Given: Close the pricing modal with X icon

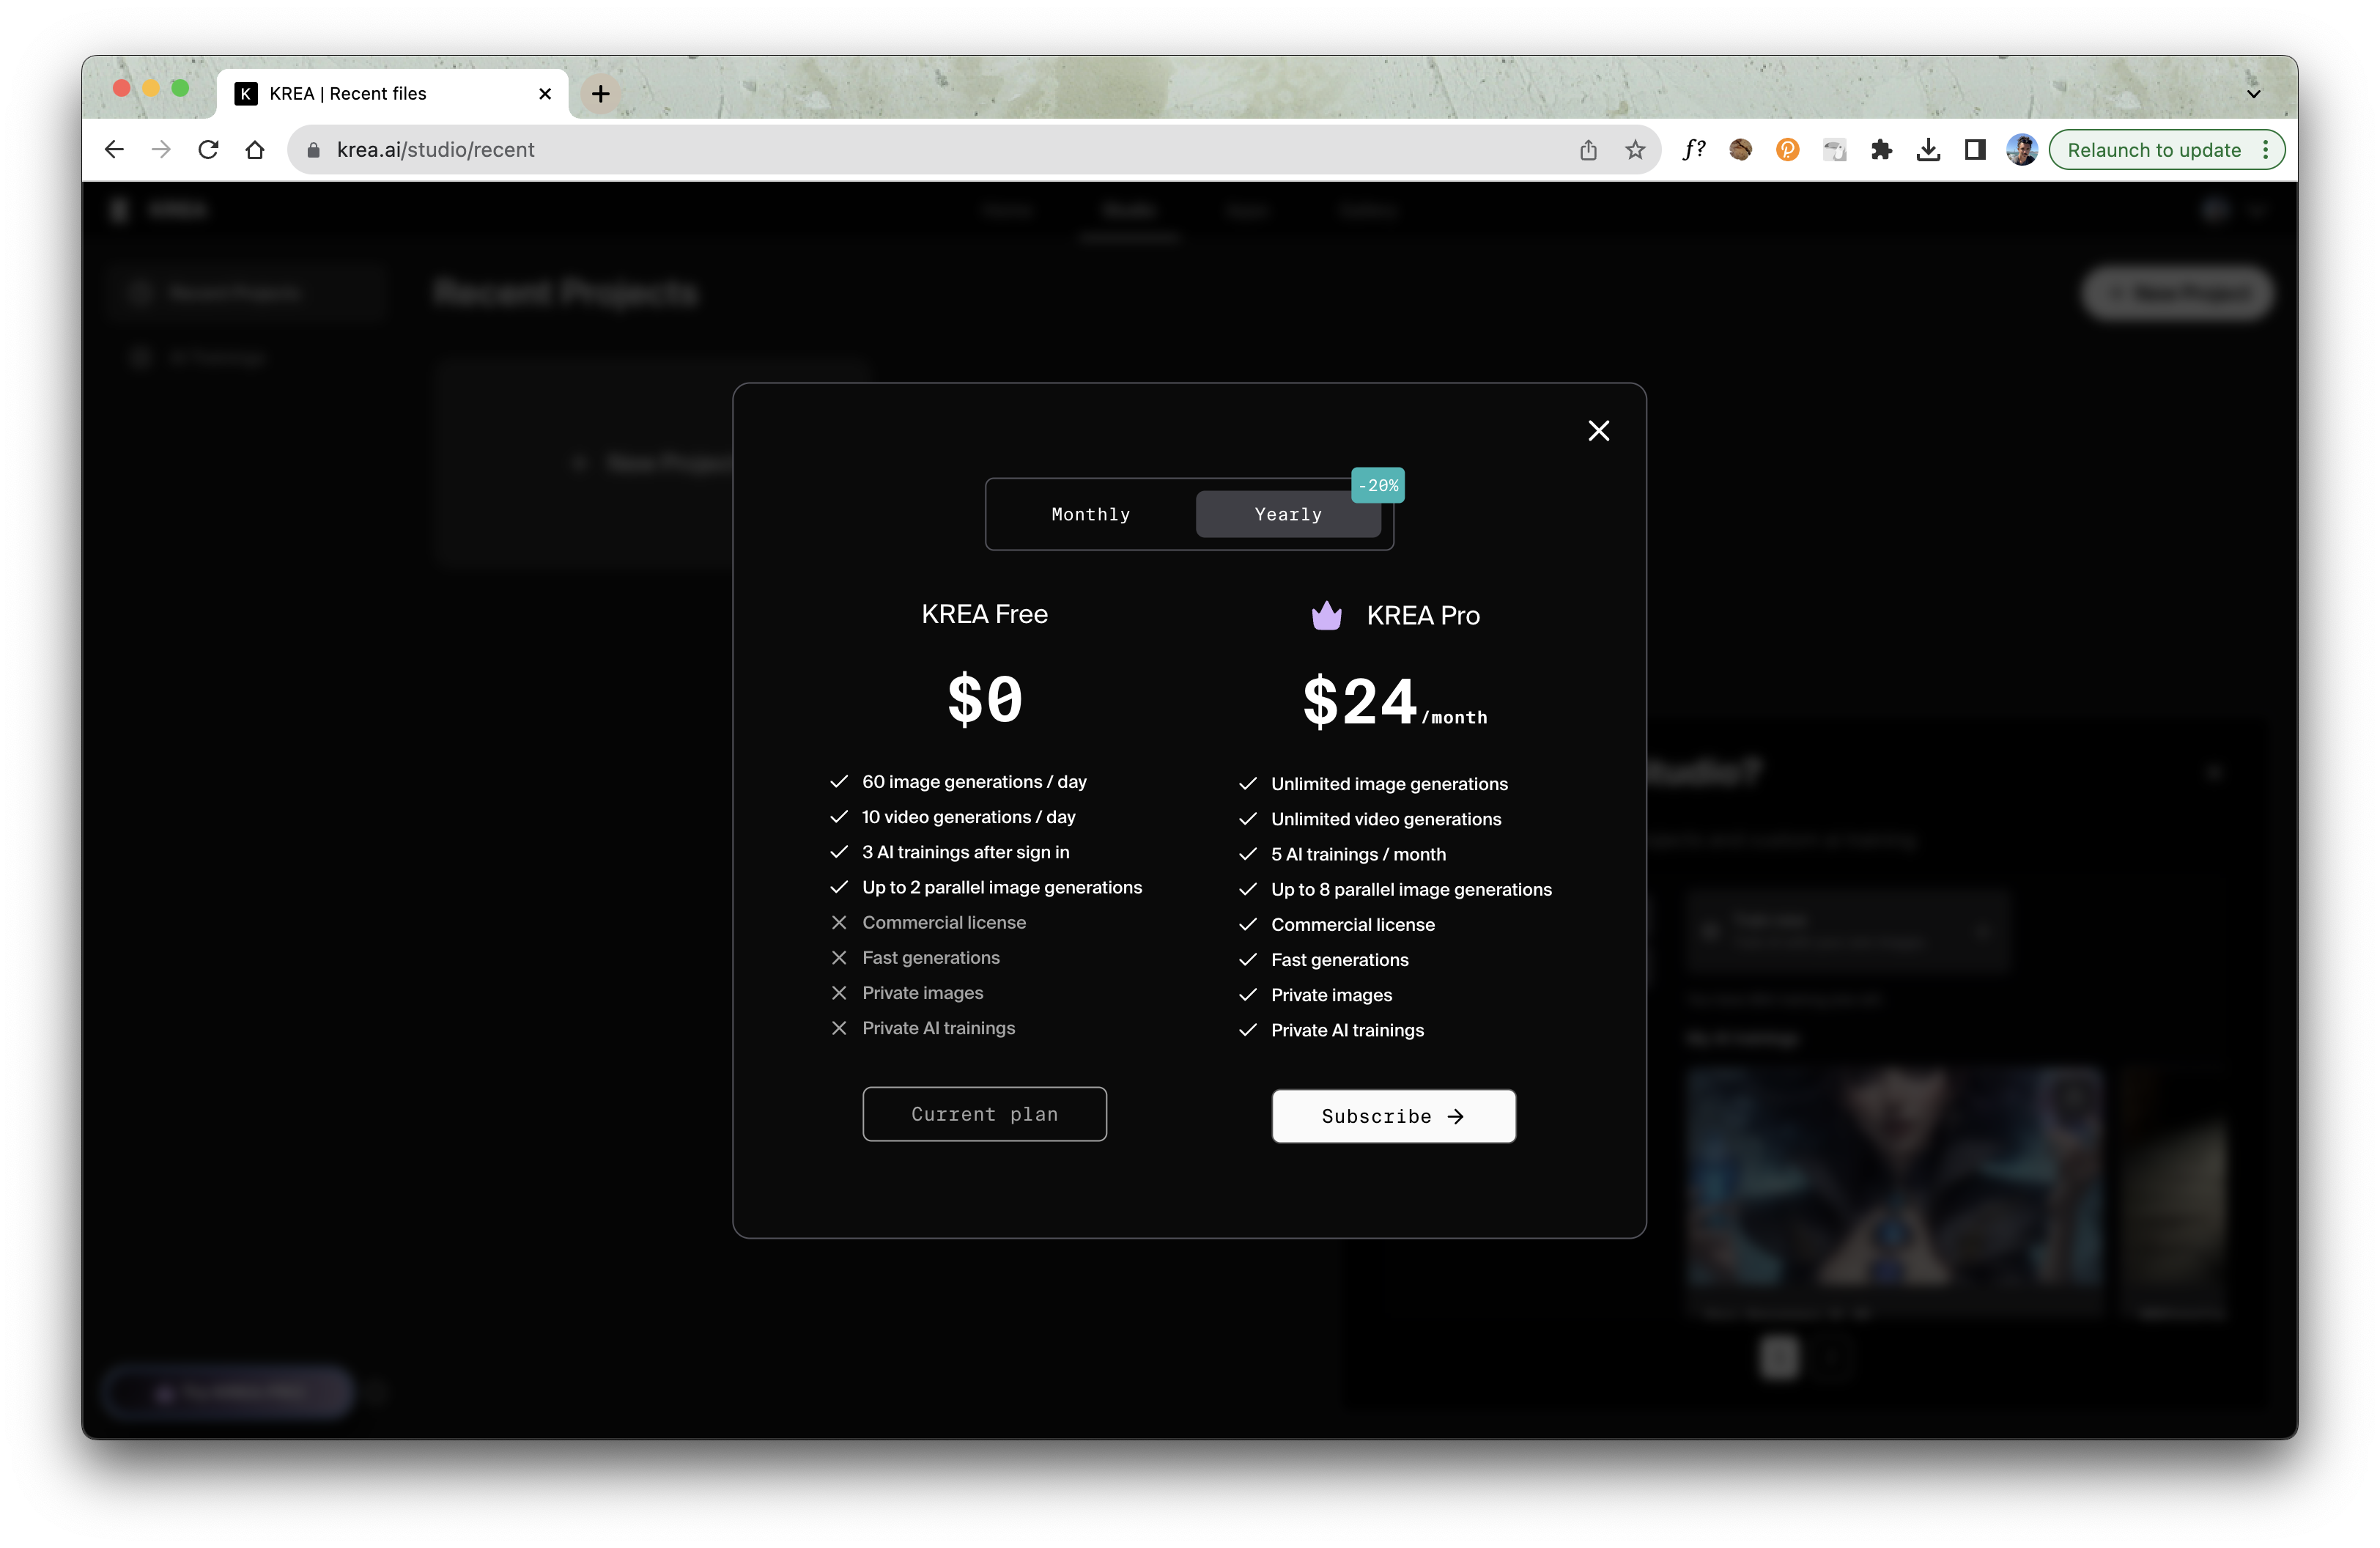Looking at the screenshot, I should (1598, 431).
